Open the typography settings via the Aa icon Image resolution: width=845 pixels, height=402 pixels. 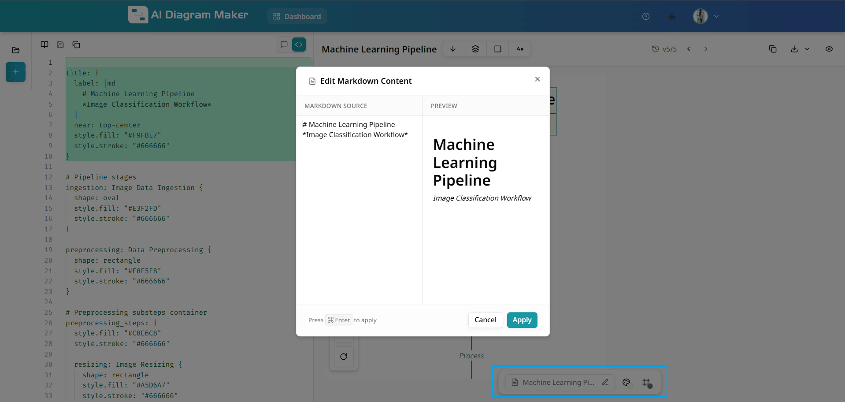point(520,49)
